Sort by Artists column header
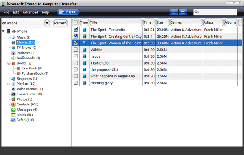 (x=213, y=22)
